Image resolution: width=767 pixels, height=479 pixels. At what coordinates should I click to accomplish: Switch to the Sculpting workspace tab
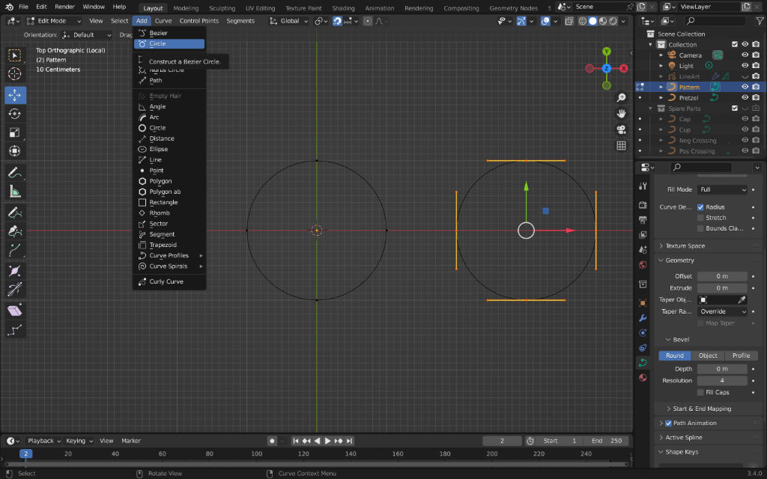(x=222, y=8)
